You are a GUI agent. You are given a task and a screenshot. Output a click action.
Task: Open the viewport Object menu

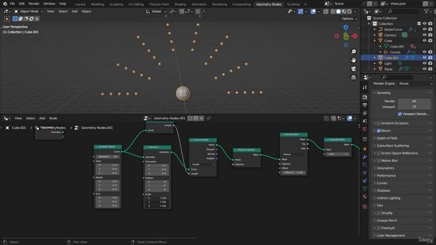click(x=87, y=12)
